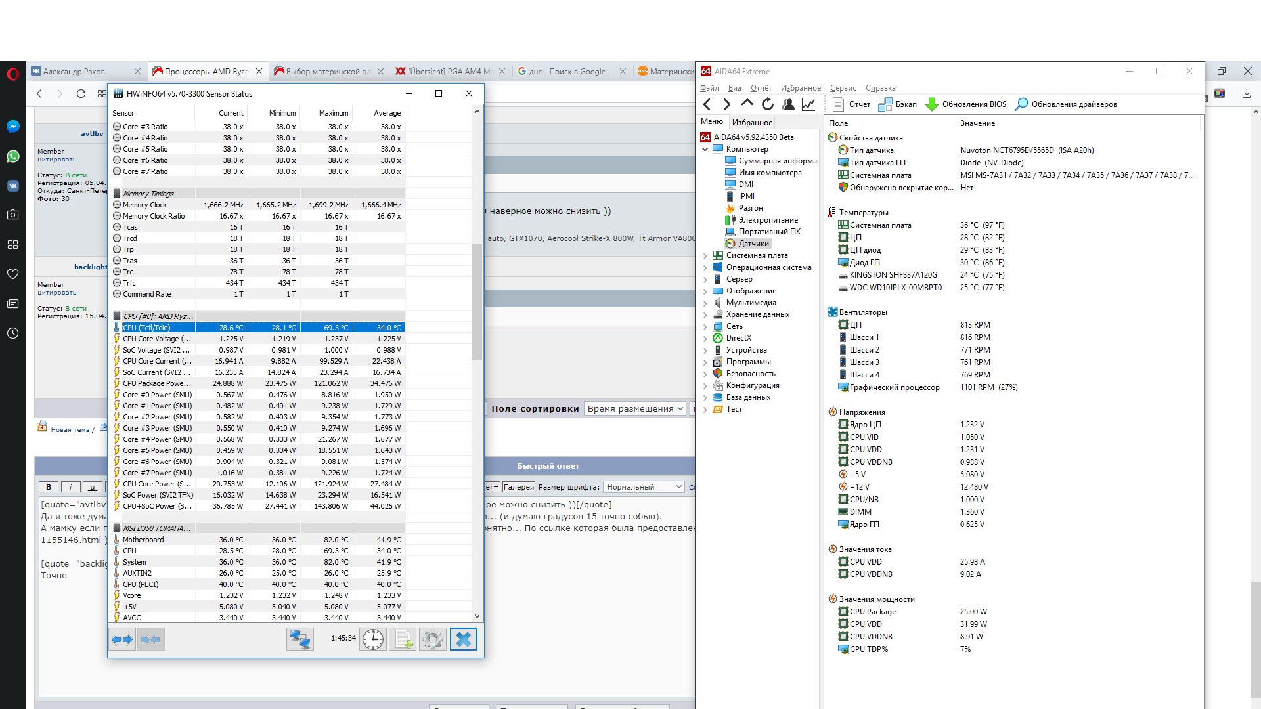
Task: Open Нормальный font size dropdown
Action: [644, 487]
